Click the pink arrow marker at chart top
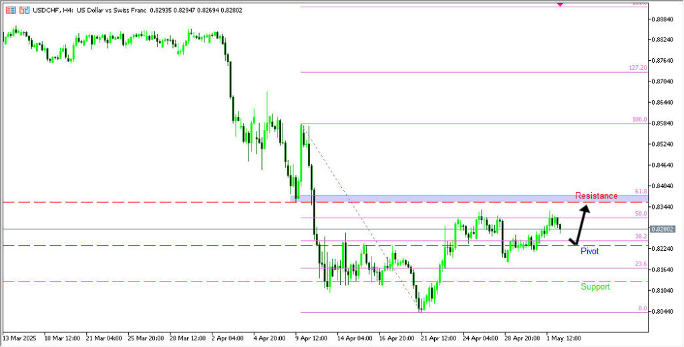The image size is (684, 347). click(x=560, y=4)
